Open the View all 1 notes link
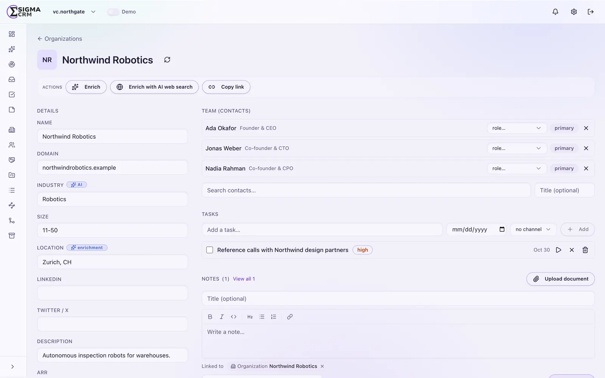 pyautogui.click(x=244, y=279)
